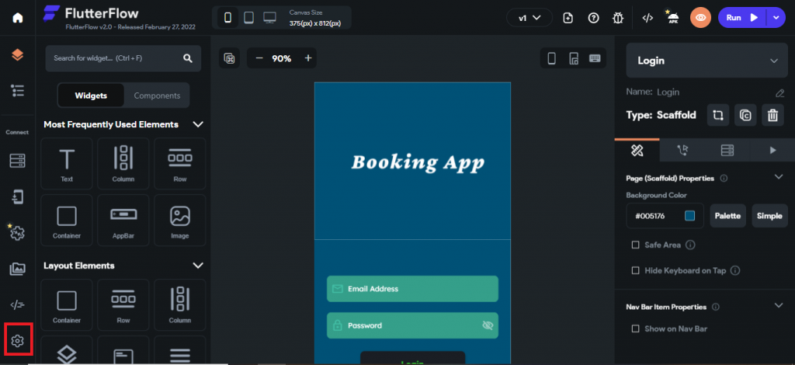Toggle password visibility eye in canvas
This screenshot has height=365, width=795.
point(488,325)
